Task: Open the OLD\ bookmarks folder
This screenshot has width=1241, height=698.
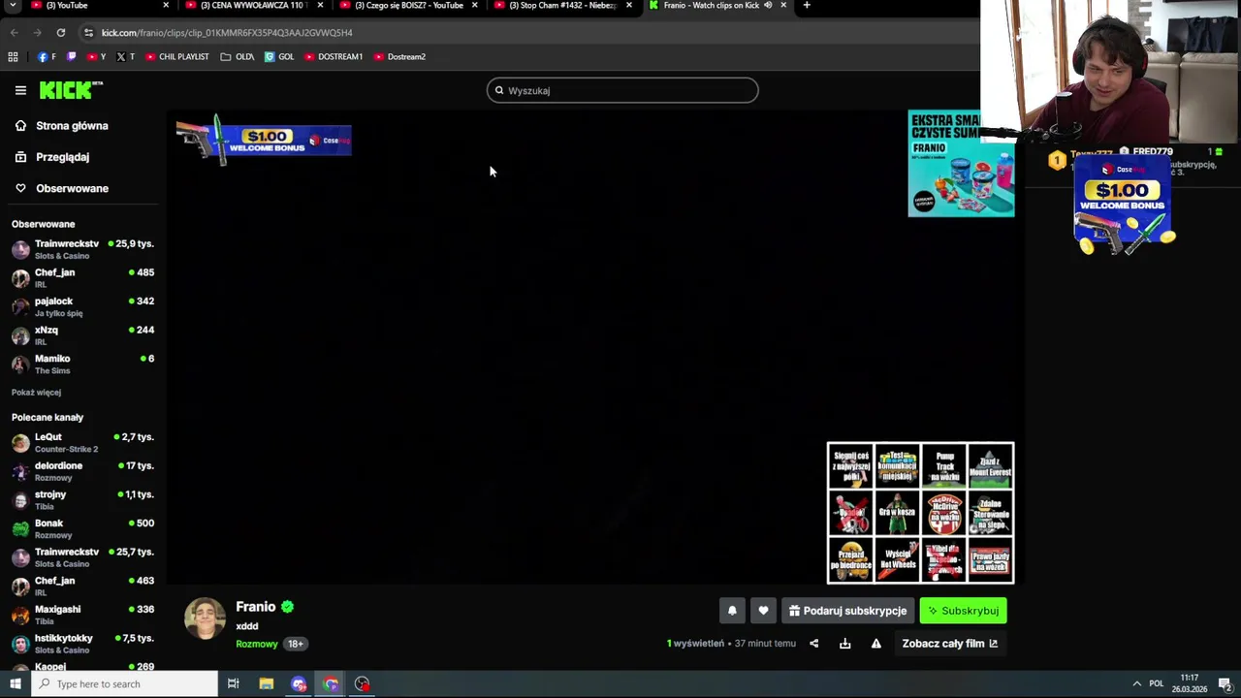Action: point(238,56)
